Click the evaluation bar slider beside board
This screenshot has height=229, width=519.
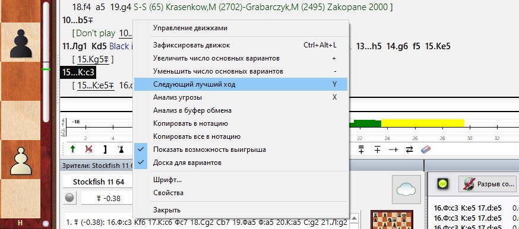point(46,63)
